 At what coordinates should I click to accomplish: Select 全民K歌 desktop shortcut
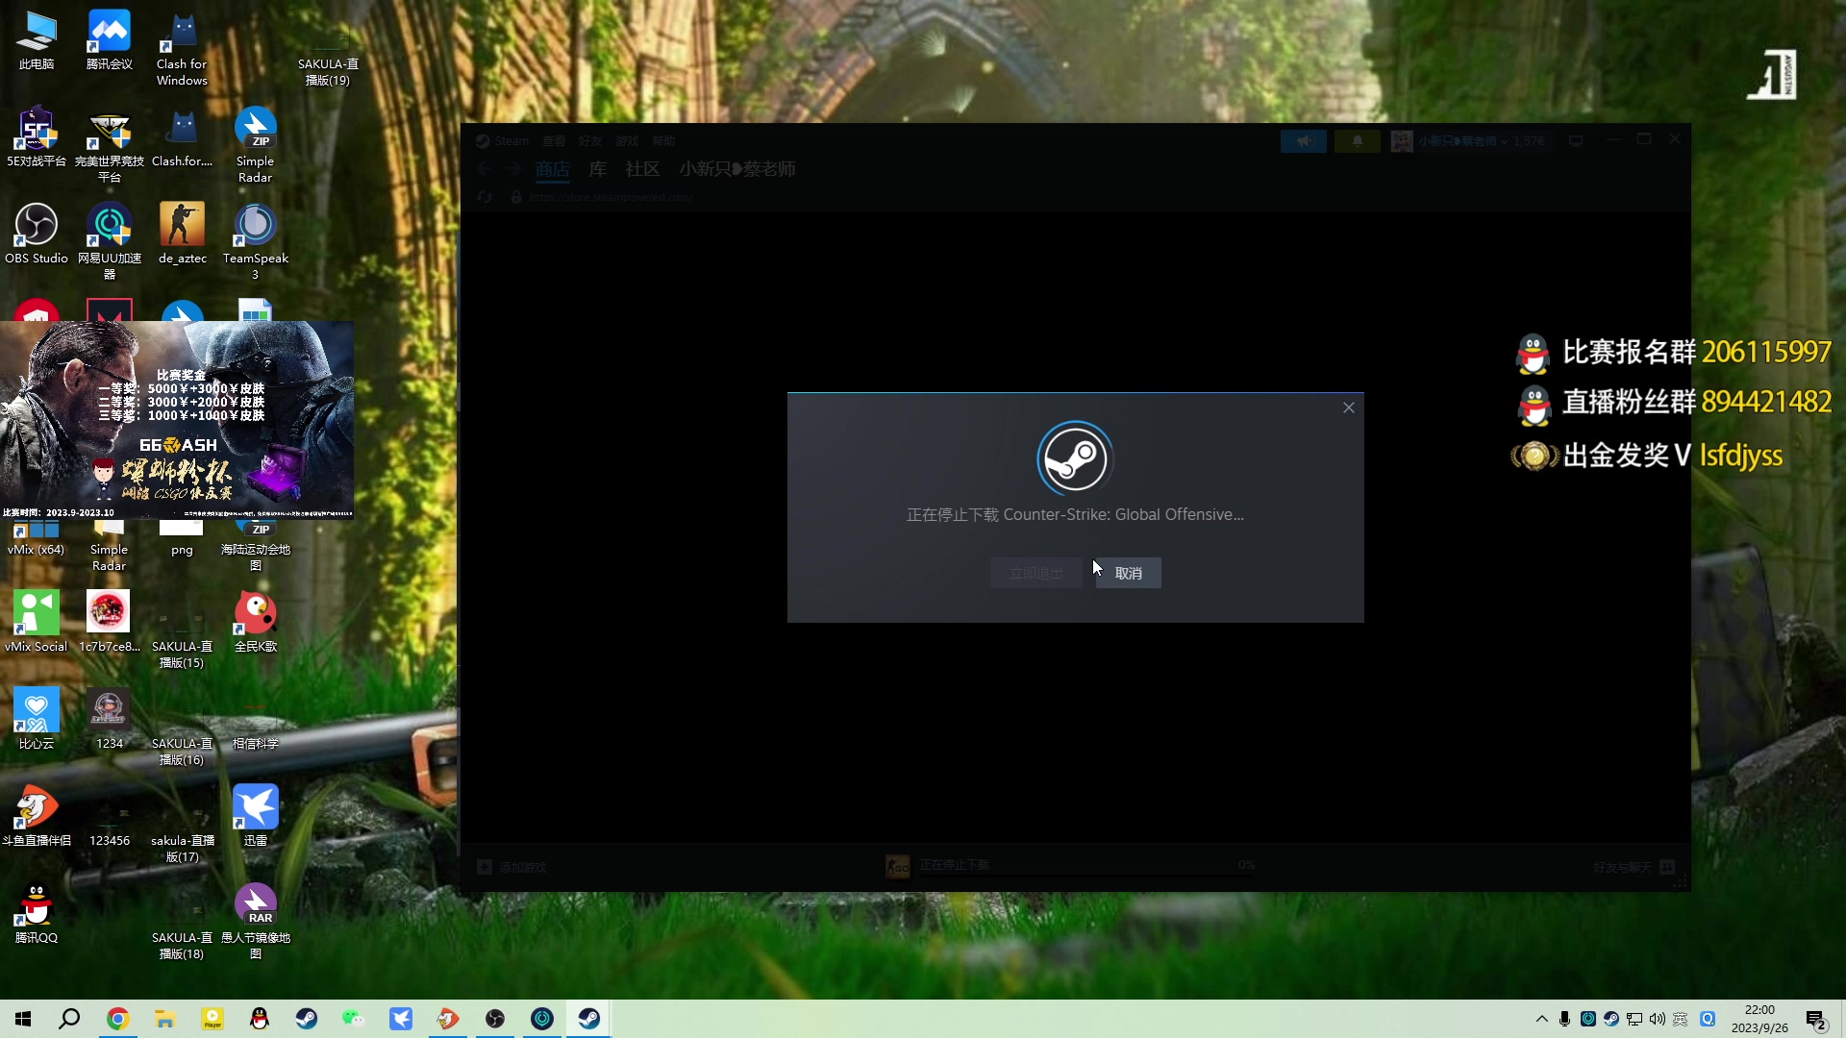click(x=255, y=622)
